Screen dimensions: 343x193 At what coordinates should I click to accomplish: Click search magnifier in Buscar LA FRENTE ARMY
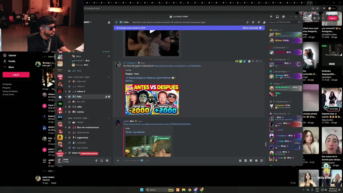click(299, 22)
